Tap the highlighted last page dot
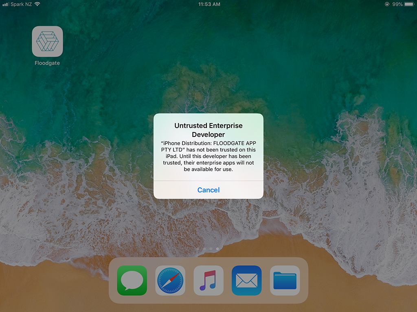Screen dimensions: 417x312 click(217, 249)
